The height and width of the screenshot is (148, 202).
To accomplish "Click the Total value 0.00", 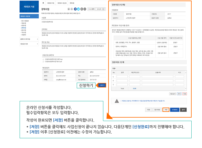I will pos(134,89).
